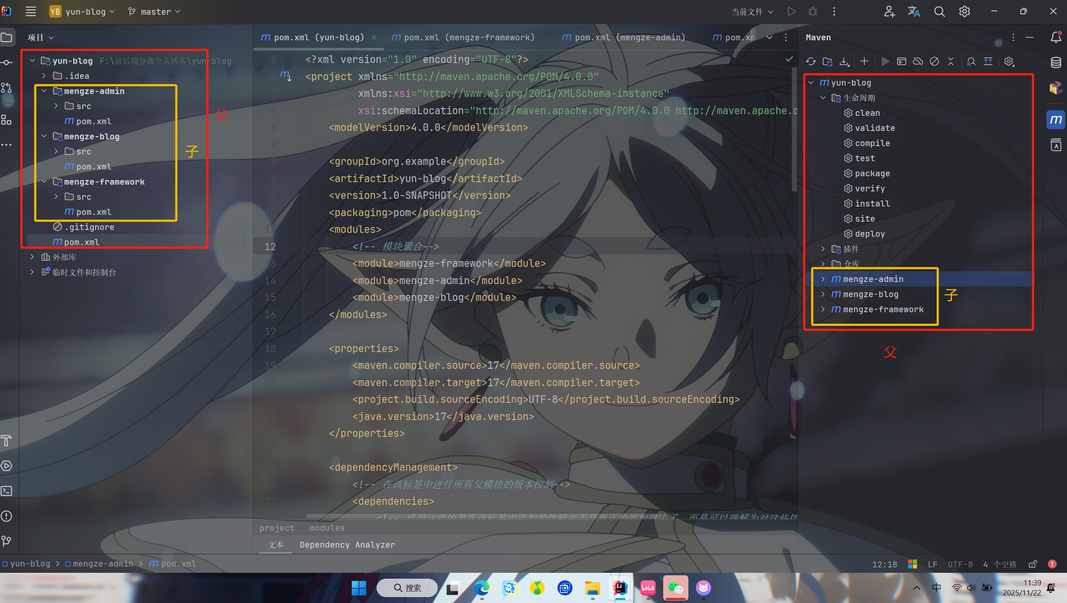
Task: Open the Notifications bell icon
Action: (1056, 37)
